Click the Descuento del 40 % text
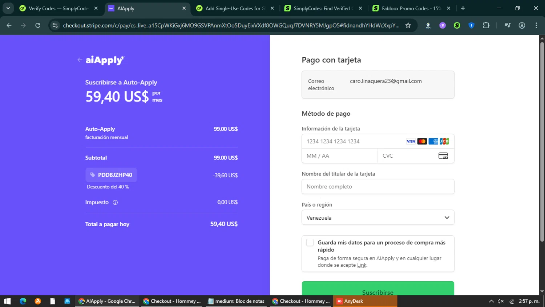This screenshot has height=307, width=545. point(108,187)
